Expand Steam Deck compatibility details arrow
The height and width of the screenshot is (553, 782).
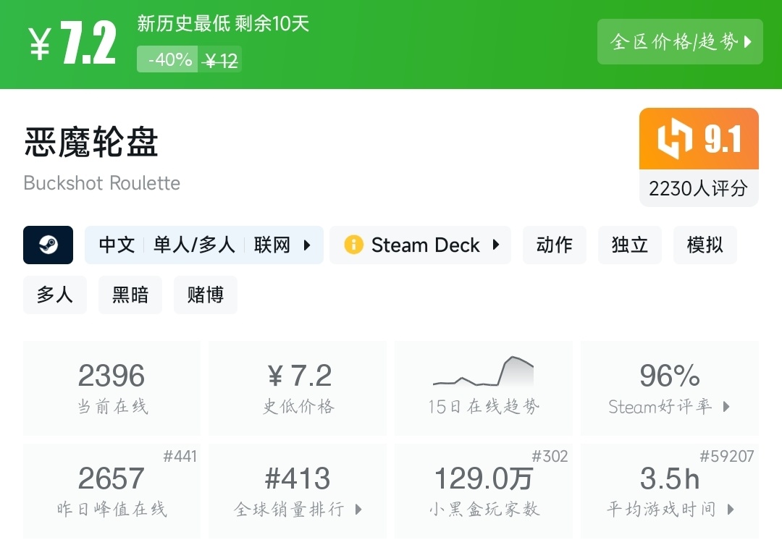click(496, 245)
